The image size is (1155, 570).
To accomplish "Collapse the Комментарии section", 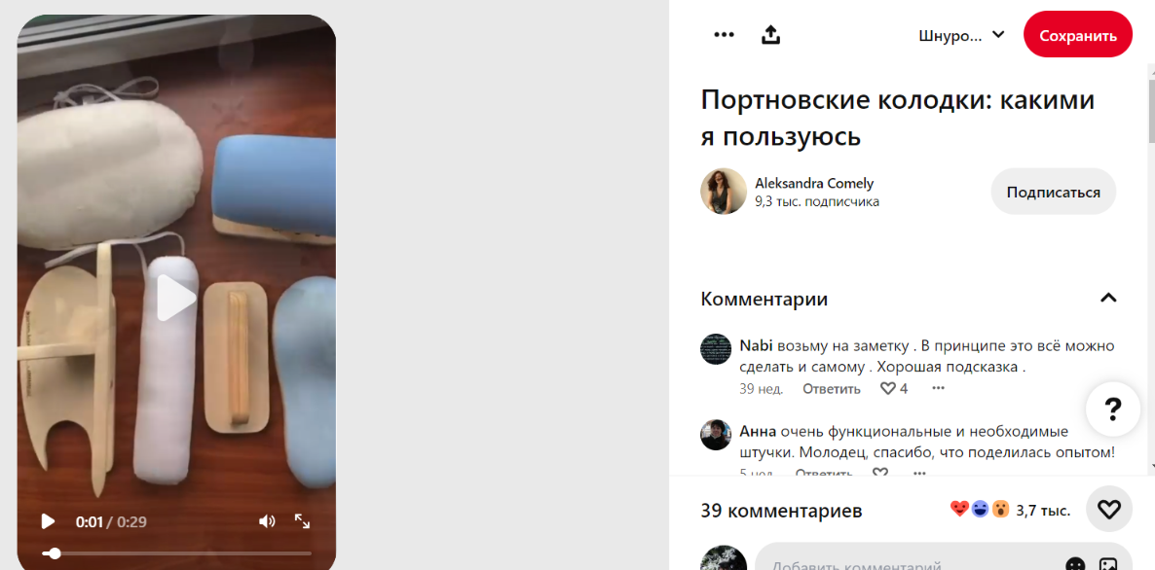I will click(x=1108, y=298).
